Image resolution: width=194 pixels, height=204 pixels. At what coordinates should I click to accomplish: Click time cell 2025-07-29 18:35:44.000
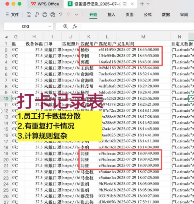point(143,68)
